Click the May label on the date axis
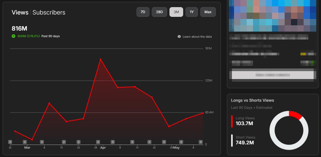 176,147
